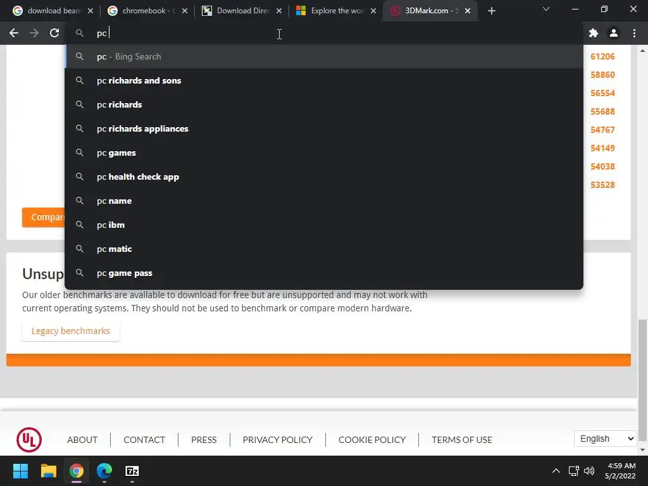Viewport: 648px width, 486px height.
Task: Click the Chrome taskbar icon
Action: point(77,471)
